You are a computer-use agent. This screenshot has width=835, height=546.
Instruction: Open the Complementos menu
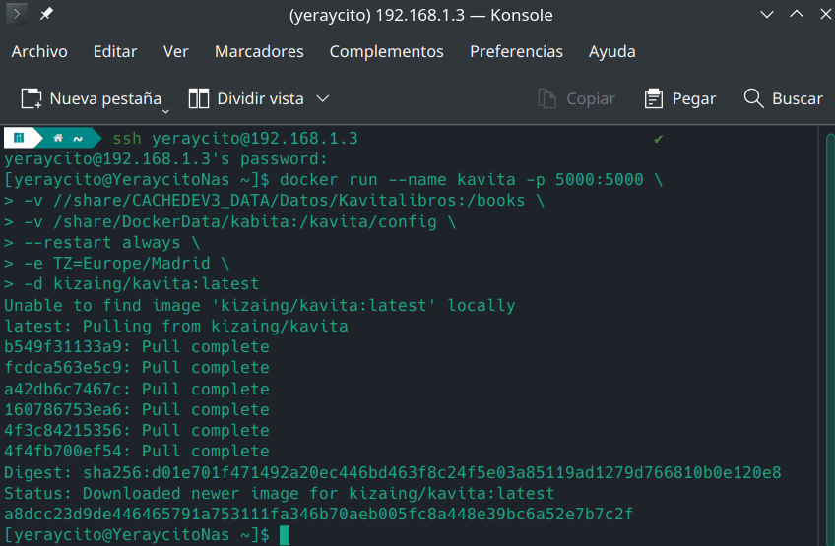[x=386, y=51]
